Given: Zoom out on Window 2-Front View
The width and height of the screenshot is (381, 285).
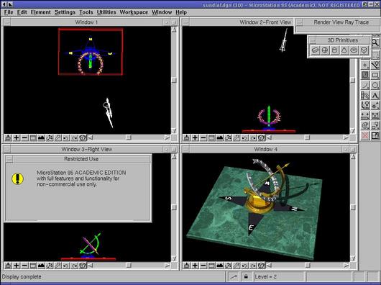Looking at the screenshot, I should (x=203, y=138).
